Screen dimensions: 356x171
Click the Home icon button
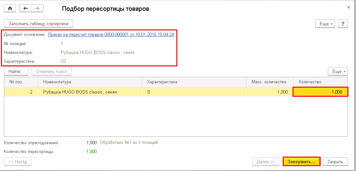coord(10,9)
